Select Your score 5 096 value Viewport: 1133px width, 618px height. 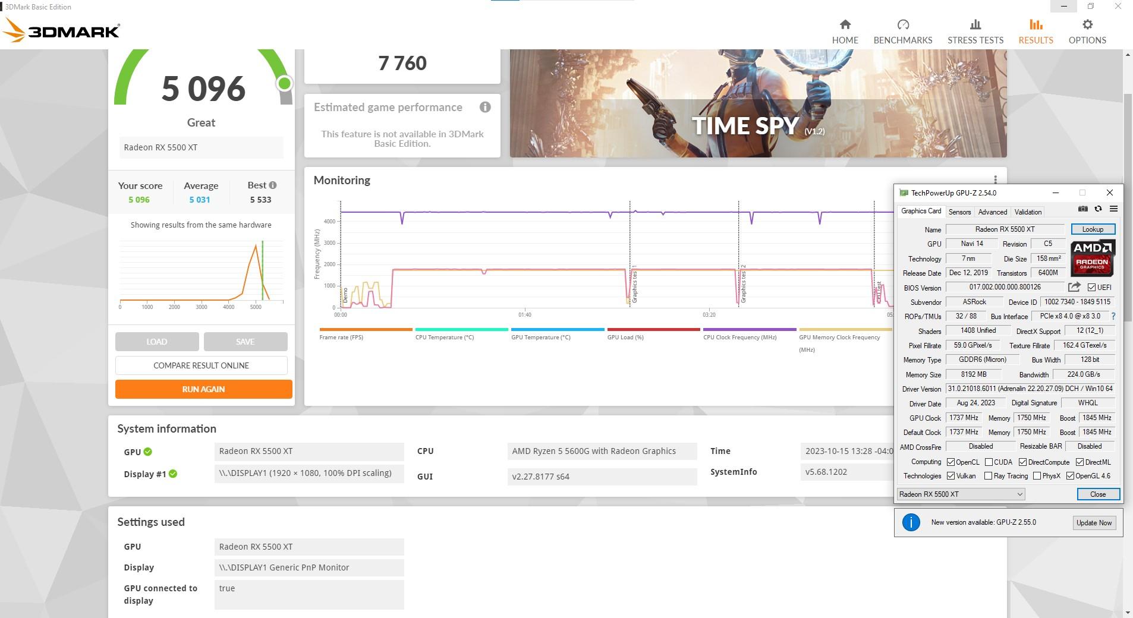(x=139, y=200)
